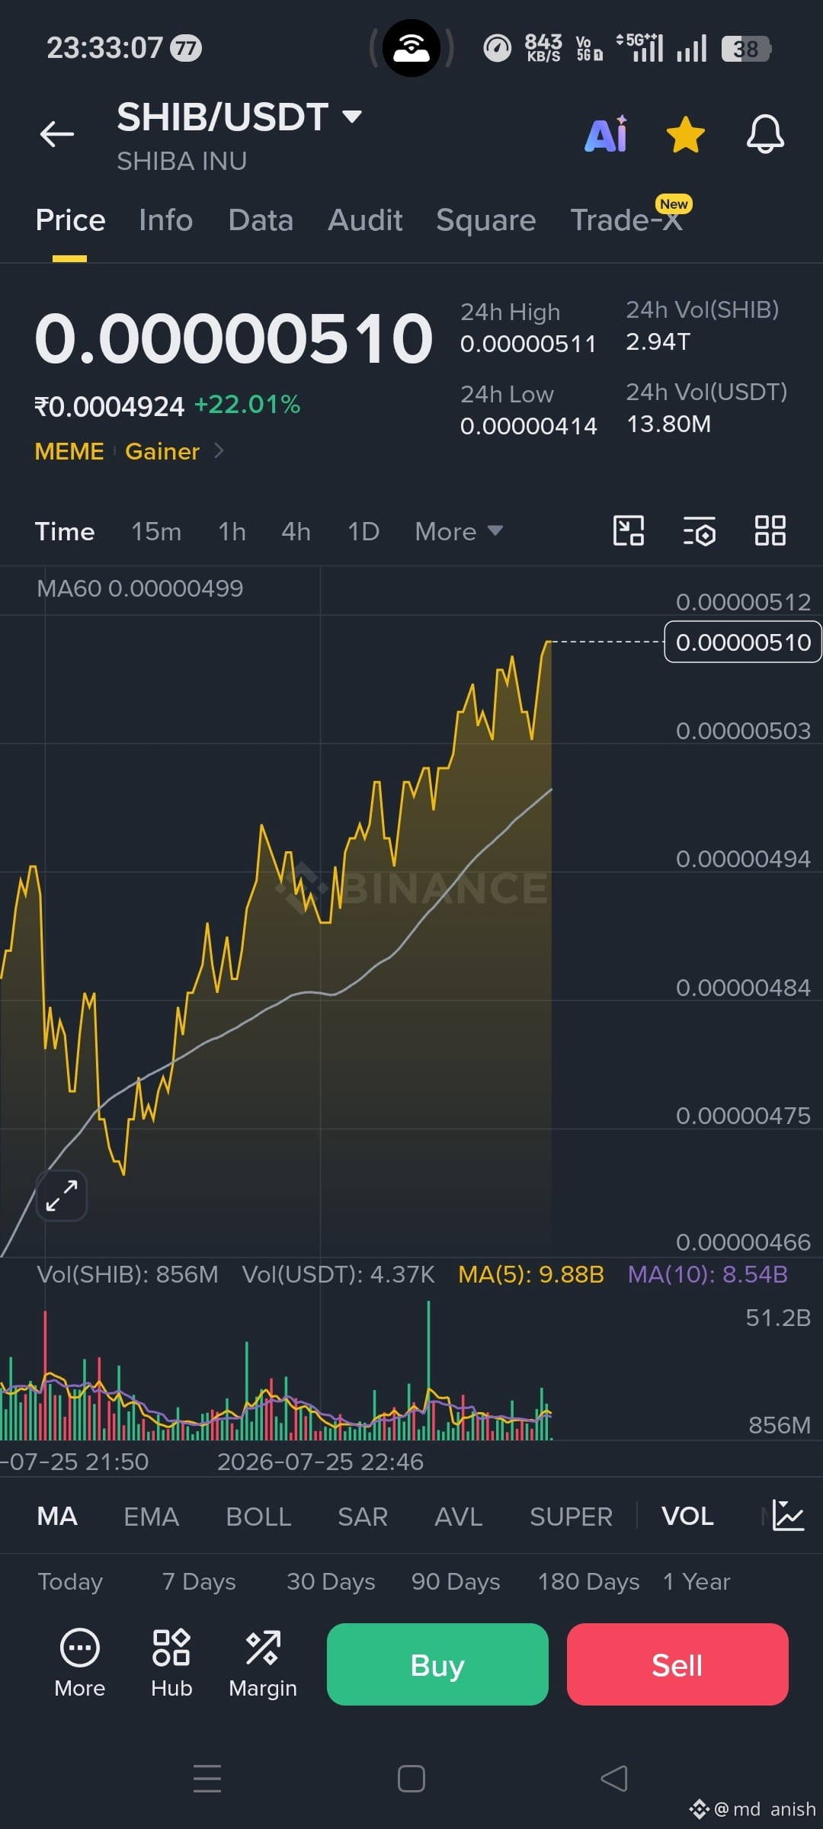Open the picture-in-picture chart icon
Screen dimensions: 823x1829
pos(629,530)
